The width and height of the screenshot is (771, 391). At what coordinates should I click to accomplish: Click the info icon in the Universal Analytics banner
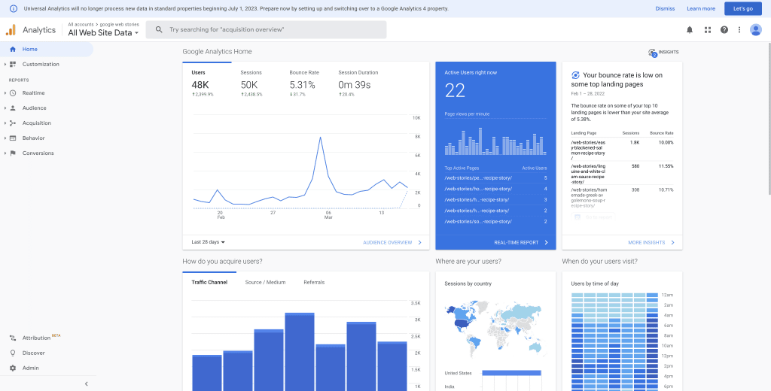(14, 8)
